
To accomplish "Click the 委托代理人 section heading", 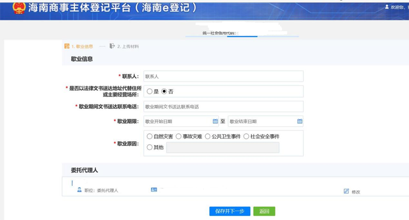I will pos(85,170).
